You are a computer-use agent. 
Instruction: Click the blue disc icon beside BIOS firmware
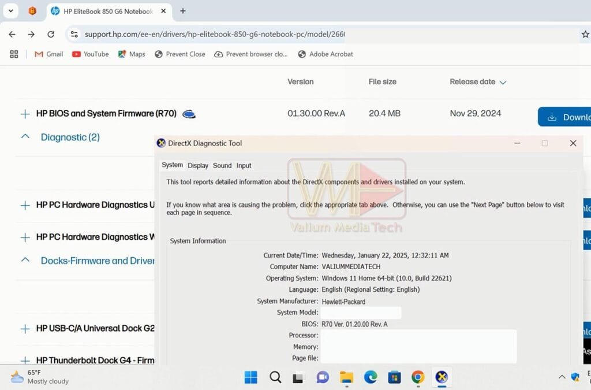click(189, 114)
